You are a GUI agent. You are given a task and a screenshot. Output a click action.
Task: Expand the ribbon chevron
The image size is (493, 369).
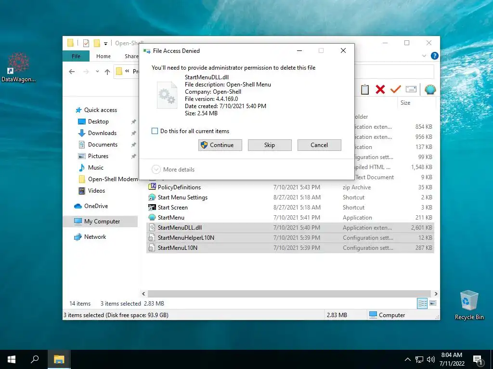(x=424, y=56)
